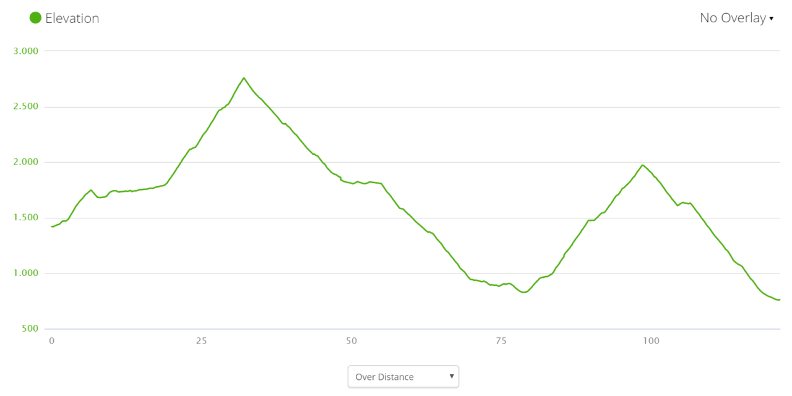Click the 2.000 y-axis label

click(25, 162)
